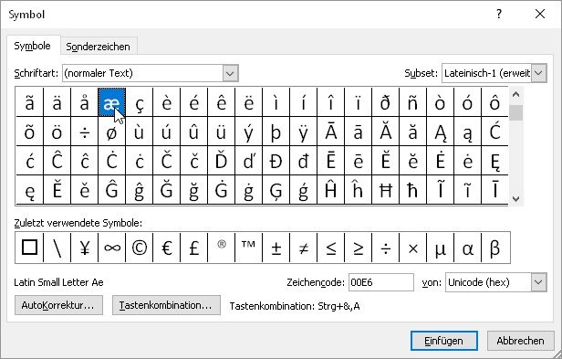Switch to the Sonderzeichen tab
Image resolution: width=562 pixels, height=359 pixels.
coord(98,47)
